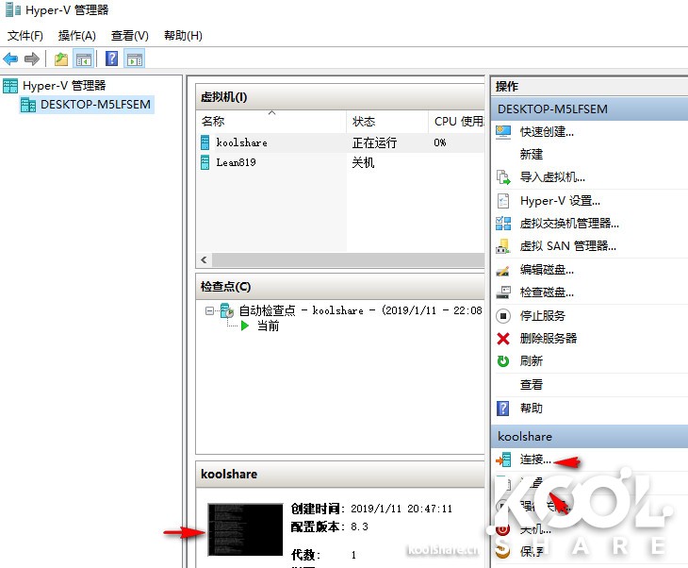Toggle the console tree pane toolbar icon
The height and width of the screenshot is (568, 688).
tap(83, 58)
